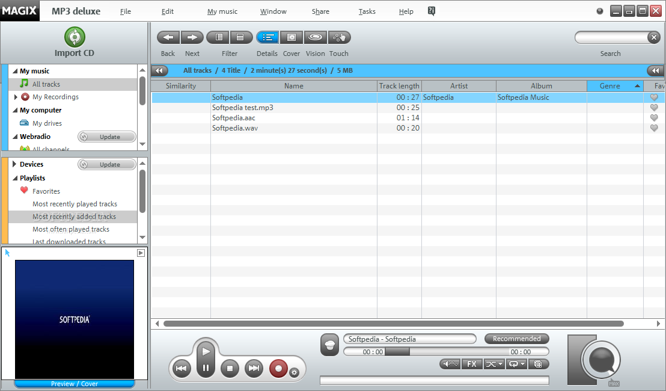
Task: Skip to previous track
Action: click(x=182, y=369)
